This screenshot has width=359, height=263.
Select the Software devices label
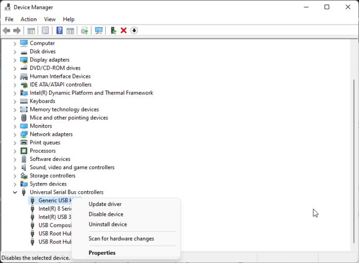(x=50, y=159)
